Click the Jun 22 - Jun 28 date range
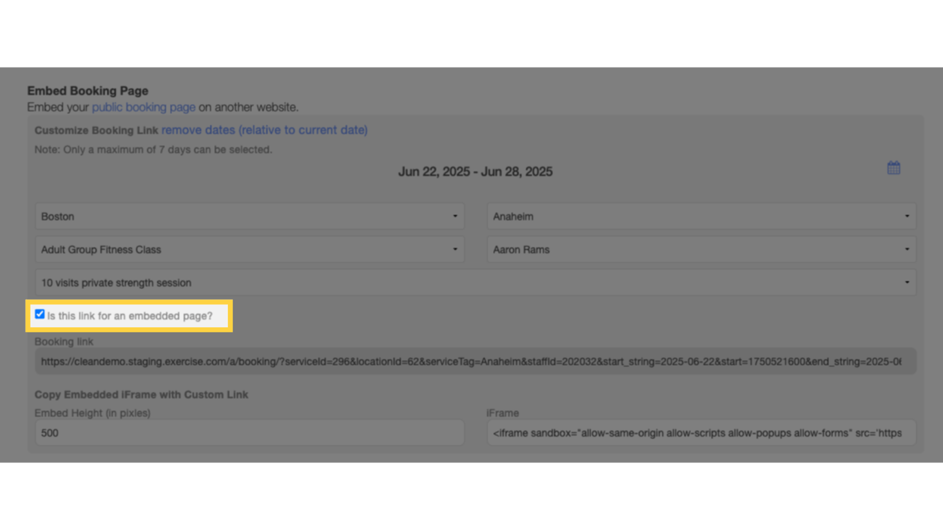The height and width of the screenshot is (530, 943). point(476,172)
